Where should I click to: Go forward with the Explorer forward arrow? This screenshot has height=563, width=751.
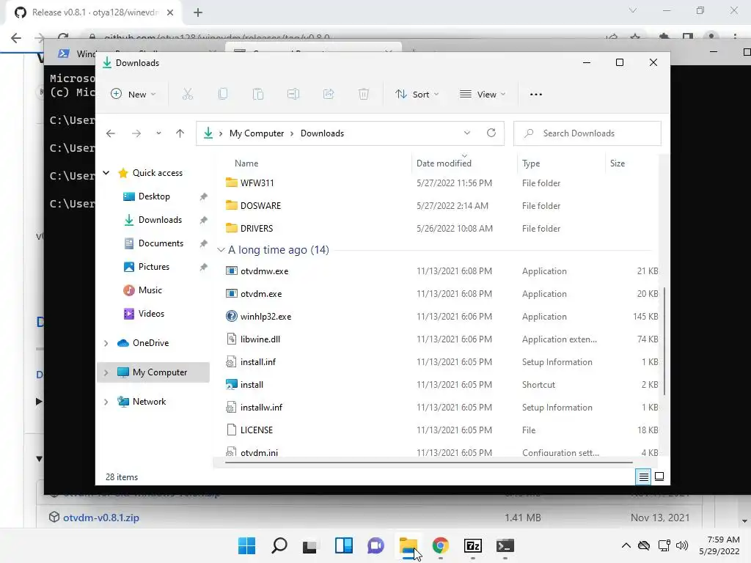[136, 133]
